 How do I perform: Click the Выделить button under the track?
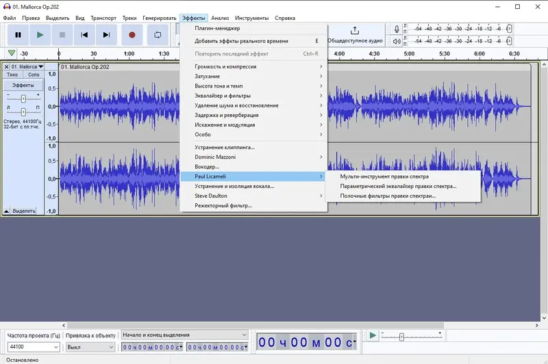24,211
